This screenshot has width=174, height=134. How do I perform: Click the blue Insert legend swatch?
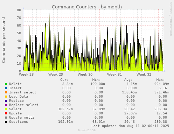[x=6, y=88]
